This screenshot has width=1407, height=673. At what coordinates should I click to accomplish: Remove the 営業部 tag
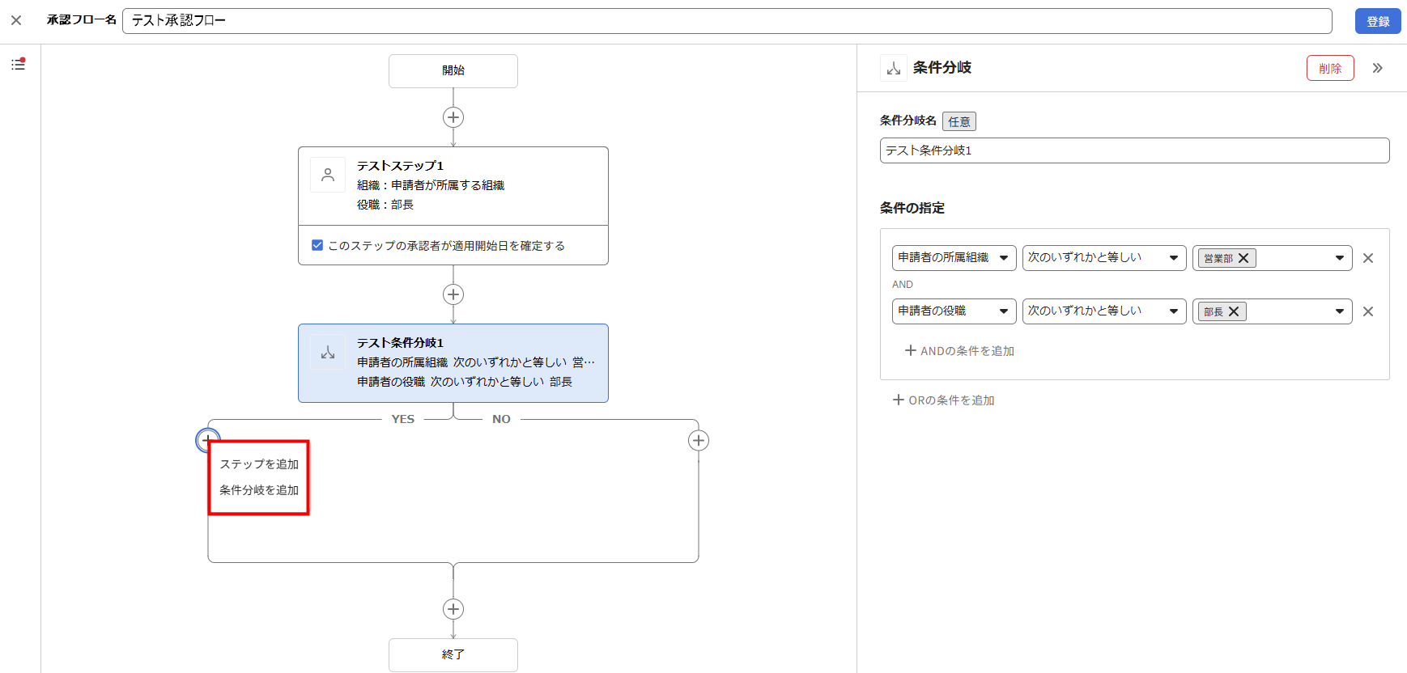(x=1243, y=258)
